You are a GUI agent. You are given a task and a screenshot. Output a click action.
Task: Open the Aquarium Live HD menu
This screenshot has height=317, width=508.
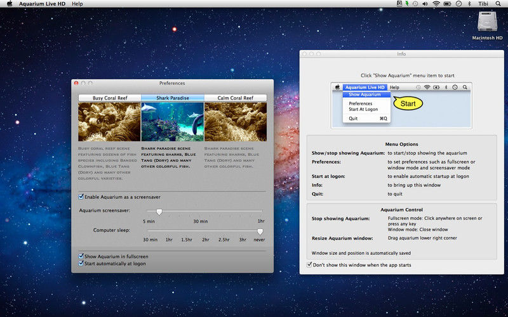[x=42, y=4]
